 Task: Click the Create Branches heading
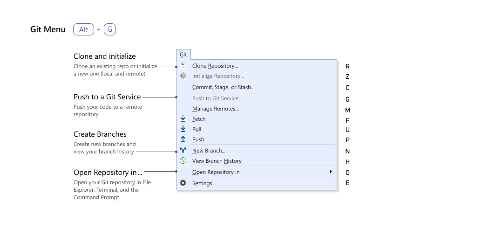click(x=100, y=134)
